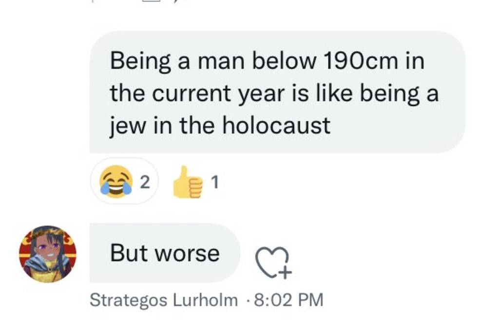Click the word "holocaust" in the message
Screen dimensions: 499x321
(276, 125)
